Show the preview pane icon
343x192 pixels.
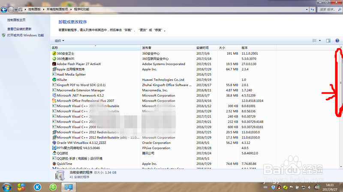pos(328,41)
